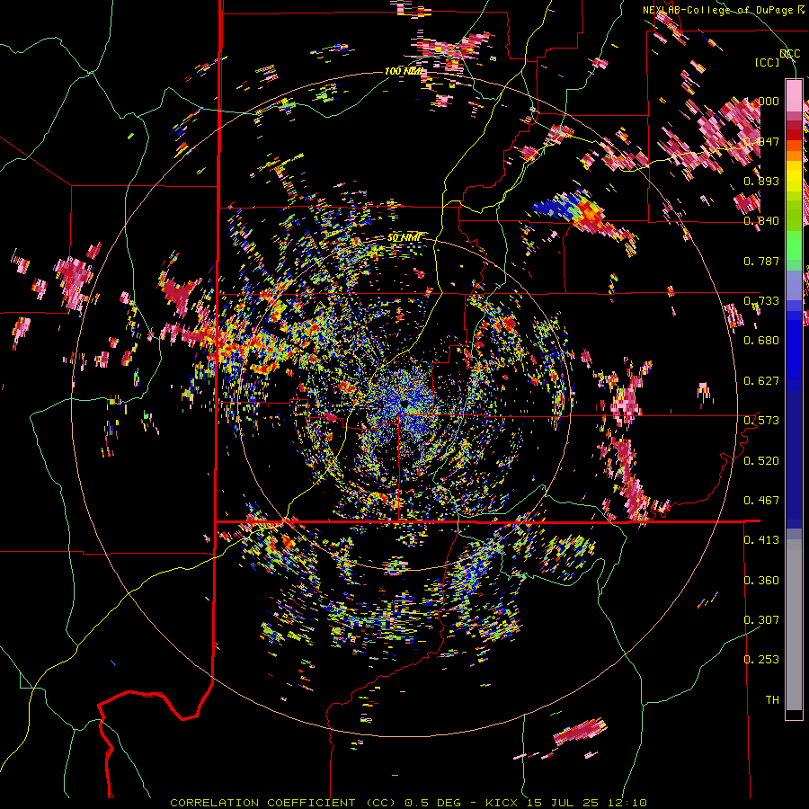
Task: Pick the gray lower segment of color bar
Action: (794, 625)
